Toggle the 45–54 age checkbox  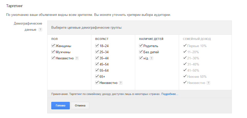point(97,64)
